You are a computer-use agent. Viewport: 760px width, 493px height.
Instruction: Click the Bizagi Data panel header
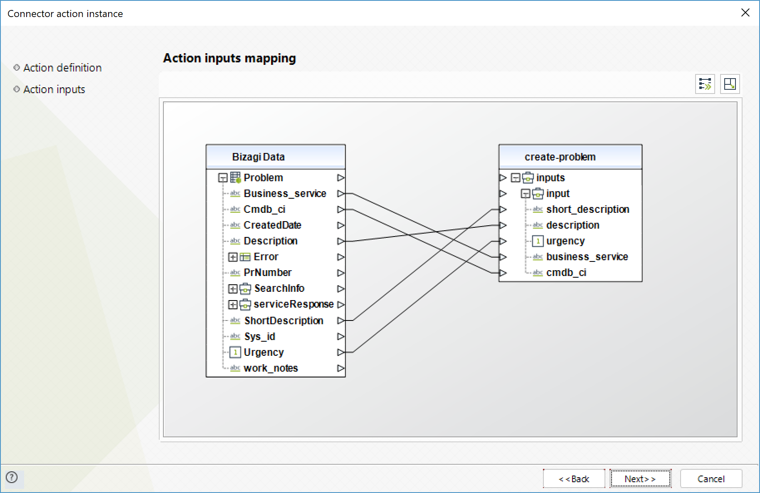(276, 157)
